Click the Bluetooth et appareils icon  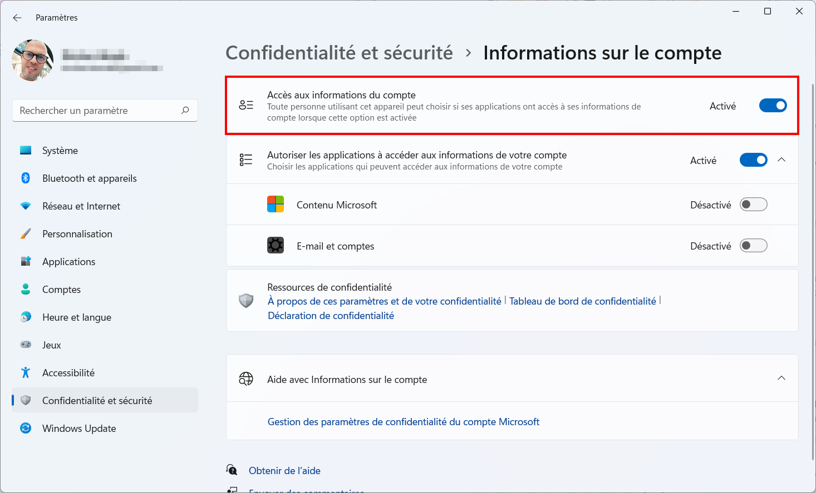26,178
